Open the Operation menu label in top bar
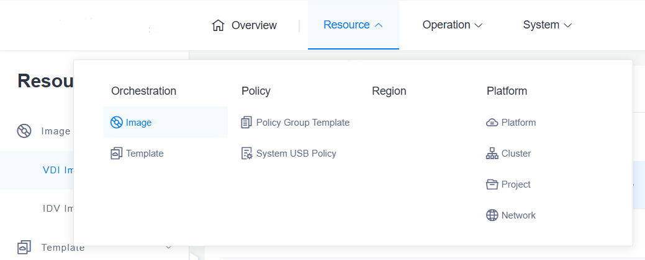 coord(446,25)
